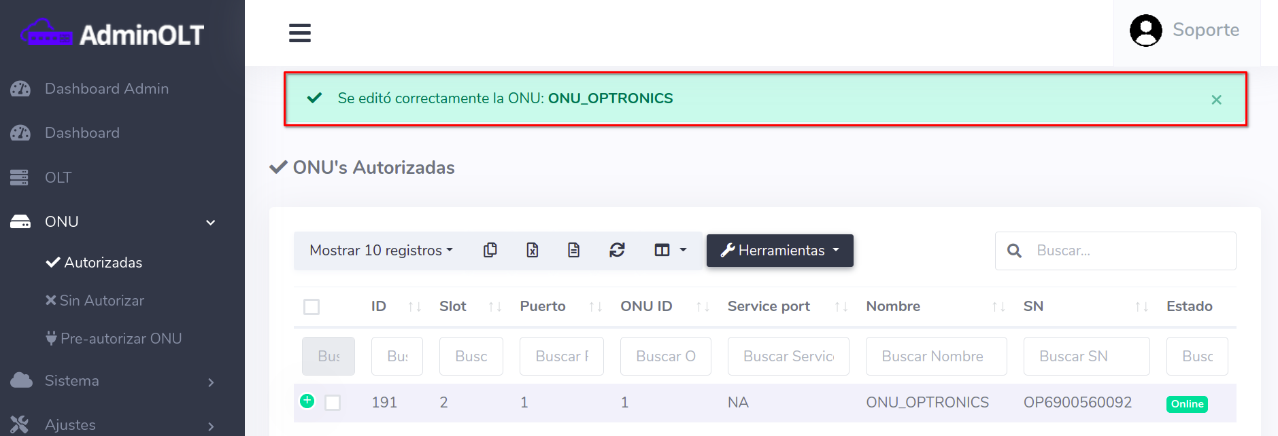This screenshot has height=436, width=1278.
Task: Open the Herramientas dropdown
Action: (779, 251)
